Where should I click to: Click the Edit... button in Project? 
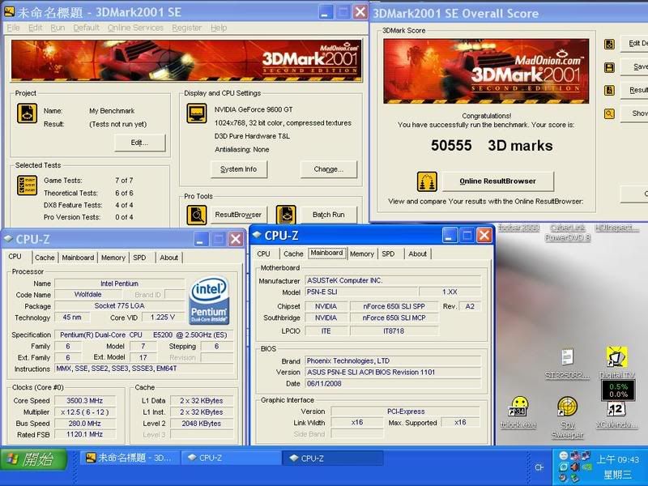[139, 143]
